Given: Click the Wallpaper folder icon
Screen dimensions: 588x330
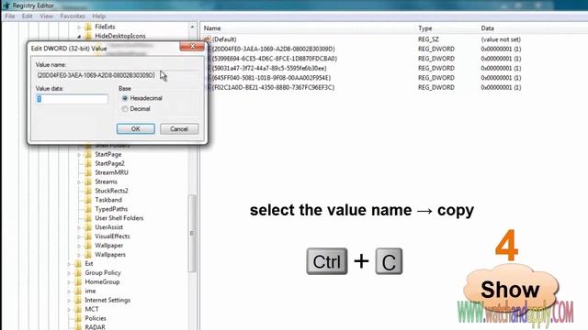Looking at the screenshot, I should (88, 246).
